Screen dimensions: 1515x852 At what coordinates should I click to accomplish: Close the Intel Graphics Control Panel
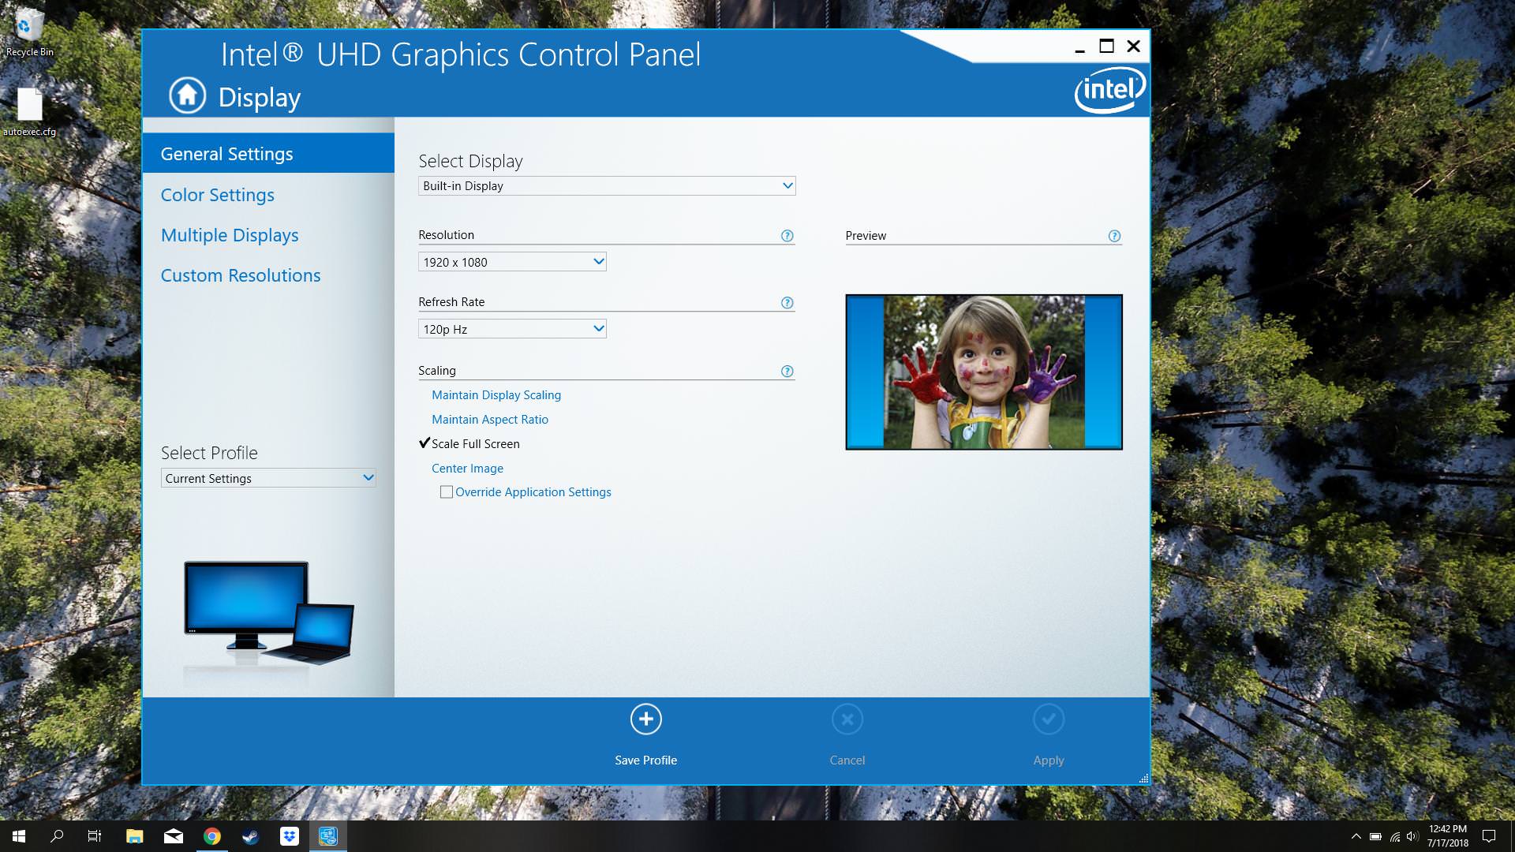[x=1133, y=47]
